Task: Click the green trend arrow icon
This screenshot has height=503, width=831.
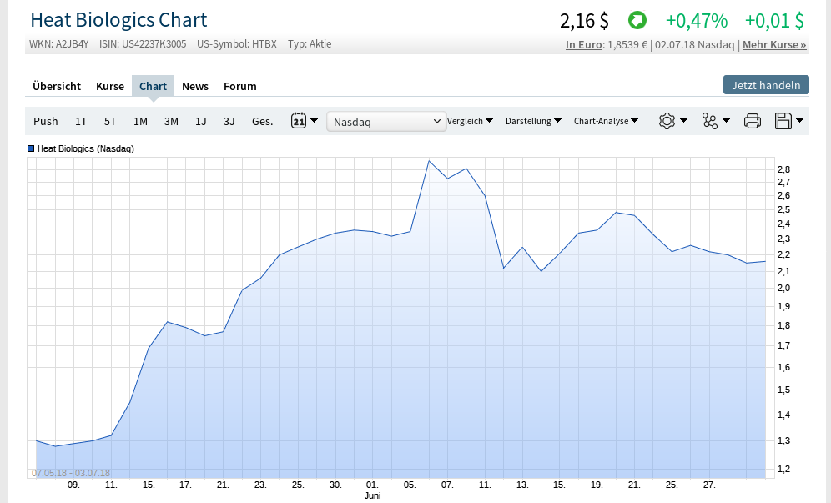Action: [637, 21]
